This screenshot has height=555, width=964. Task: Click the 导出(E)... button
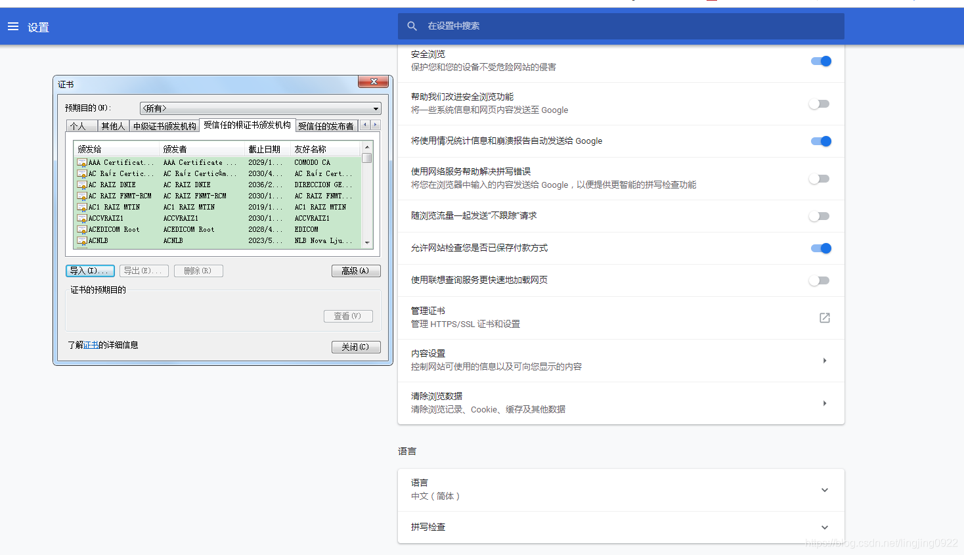coord(144,271)
